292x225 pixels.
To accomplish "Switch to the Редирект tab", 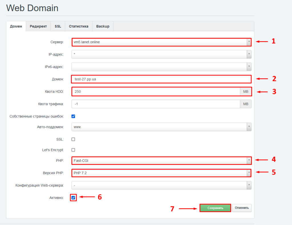I will [38, 26].
